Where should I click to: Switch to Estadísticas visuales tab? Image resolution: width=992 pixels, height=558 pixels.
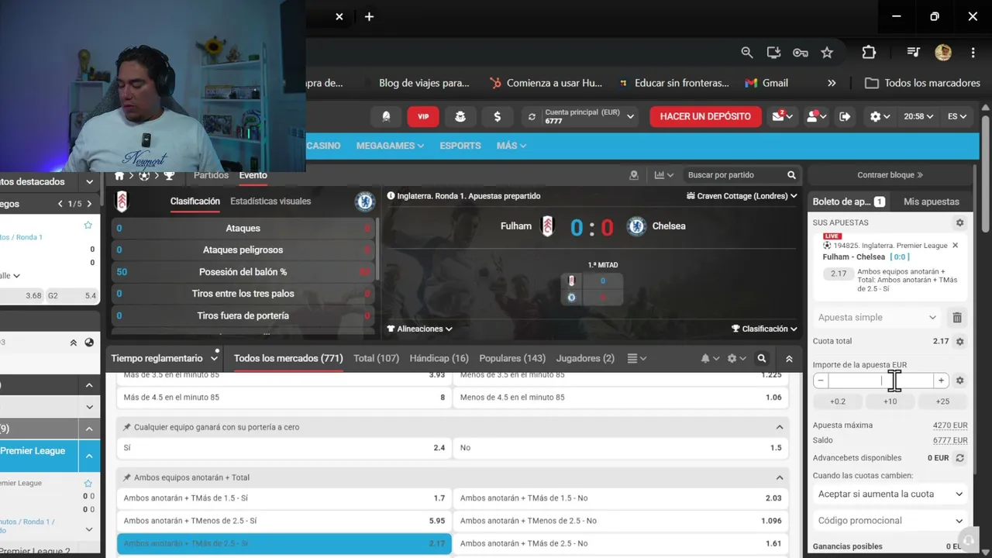270,201
